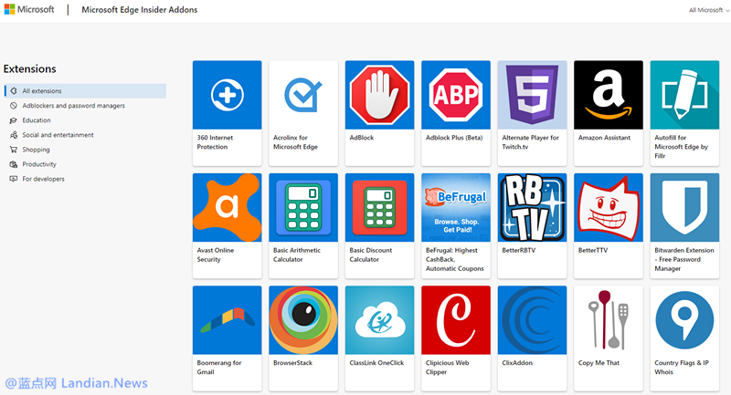Click Copy Me That title text
The width and height of the screenshot is (731, 395).
coord(599,363)
